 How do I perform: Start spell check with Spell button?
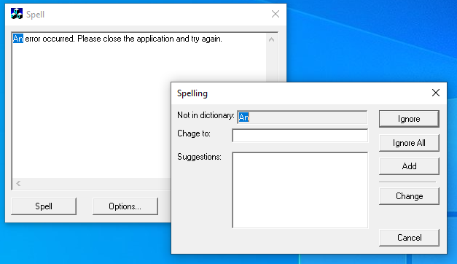coord(44,206)
